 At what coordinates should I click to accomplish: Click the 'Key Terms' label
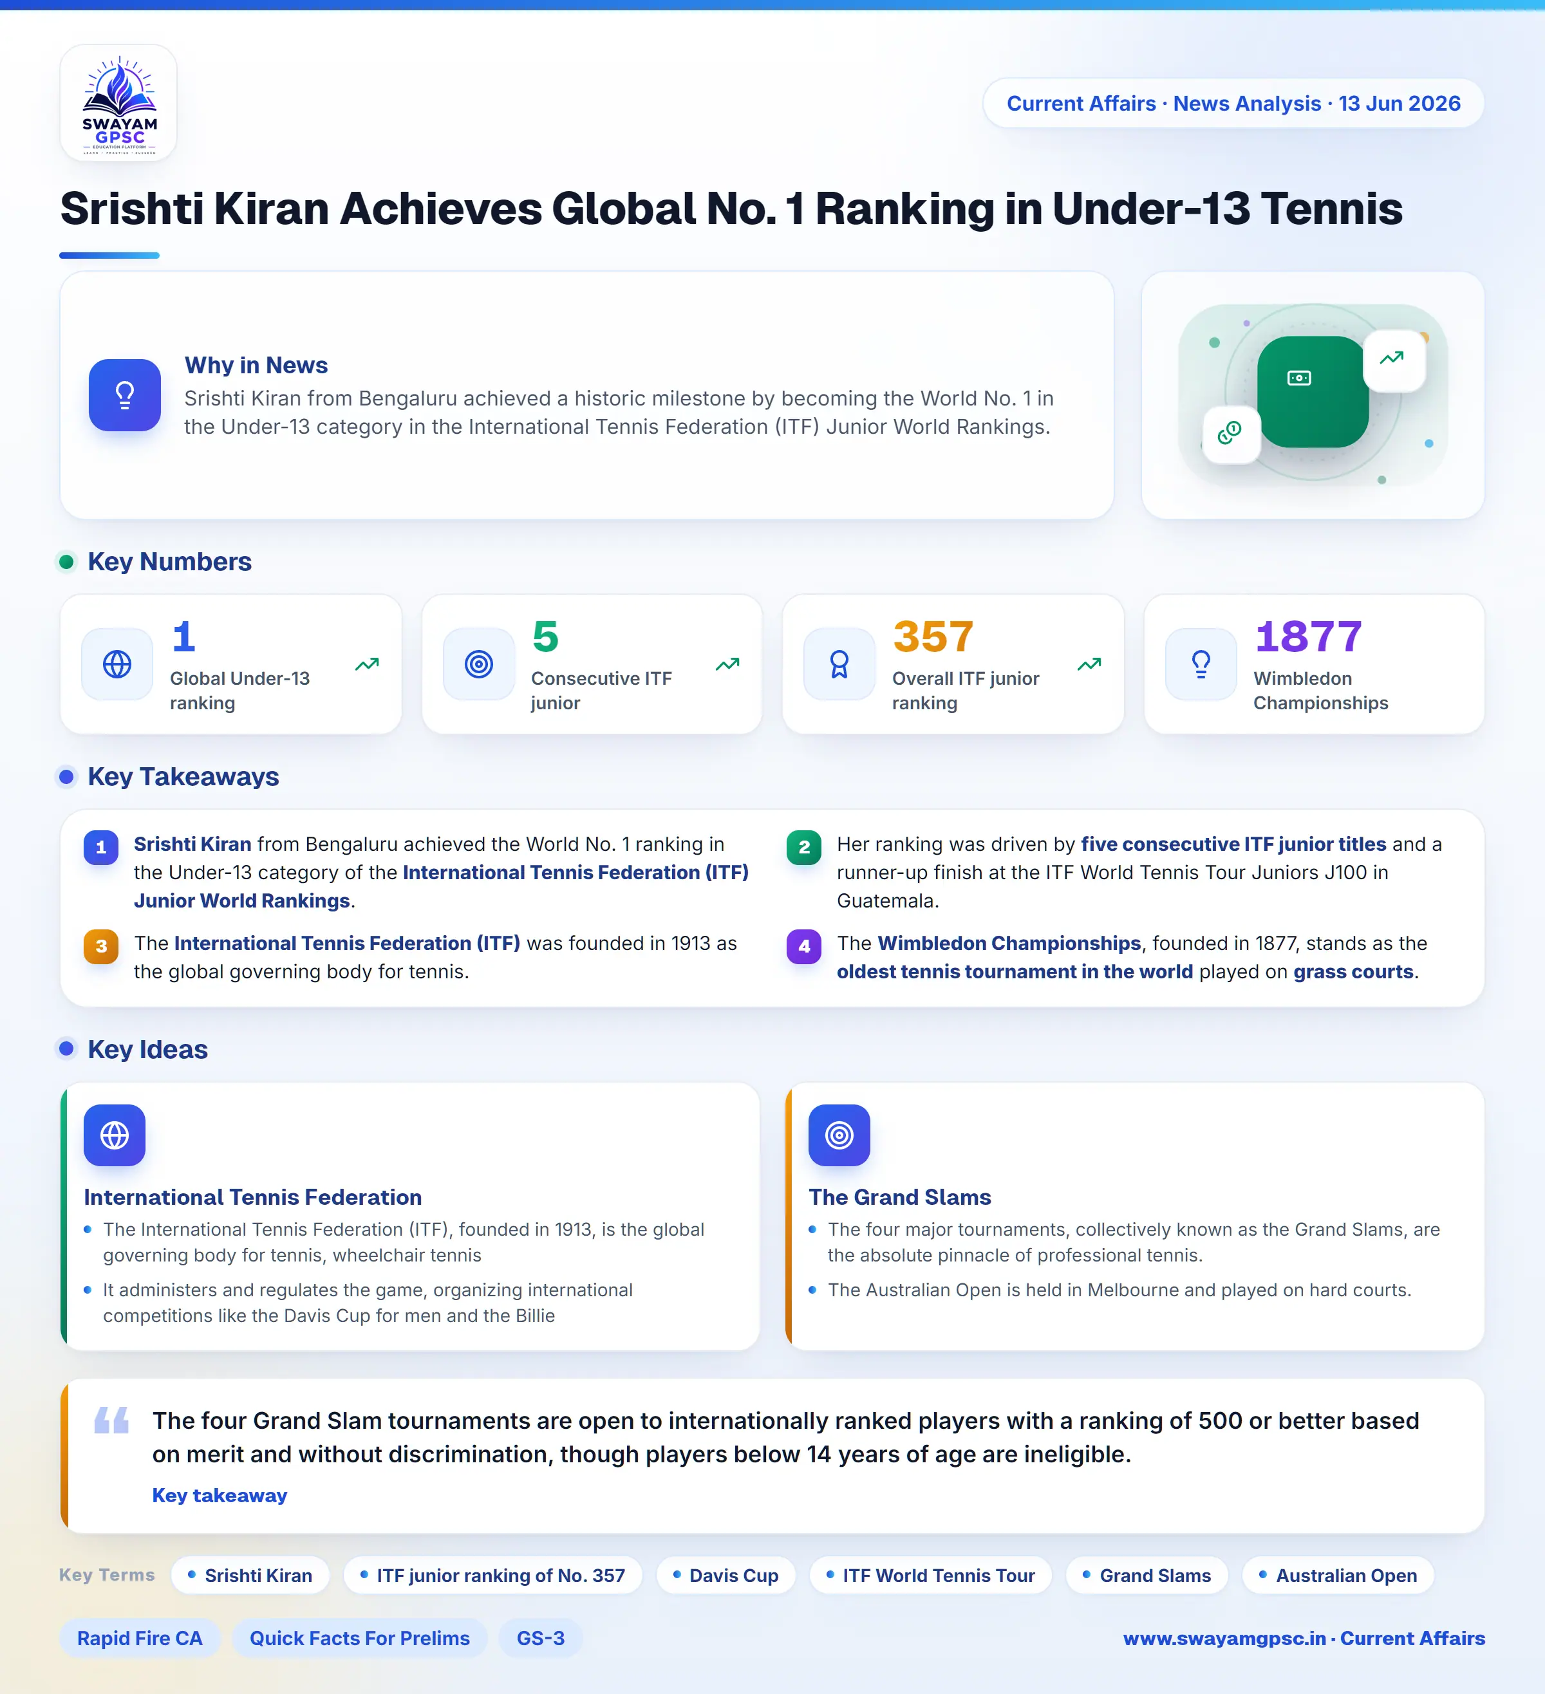pyautogui.click(x=107, y=1576)
